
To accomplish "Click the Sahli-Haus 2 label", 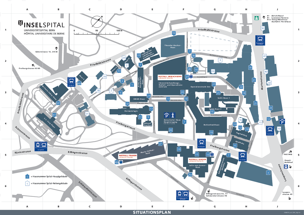I will (215, 109).
